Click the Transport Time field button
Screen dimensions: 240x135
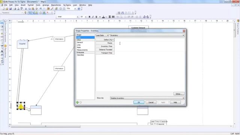click(x=105, y=53)
